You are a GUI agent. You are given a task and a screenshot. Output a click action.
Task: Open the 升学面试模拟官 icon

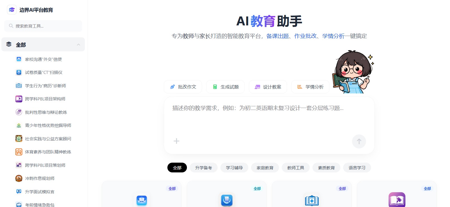point(19,192)
